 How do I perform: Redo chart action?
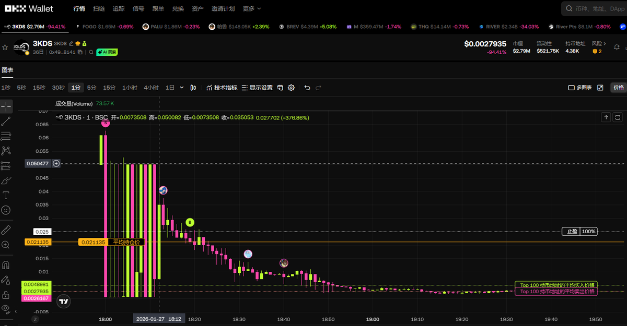point(318,88)
